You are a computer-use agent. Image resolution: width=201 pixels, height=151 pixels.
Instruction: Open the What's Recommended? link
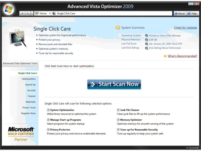tap(182, 56)
